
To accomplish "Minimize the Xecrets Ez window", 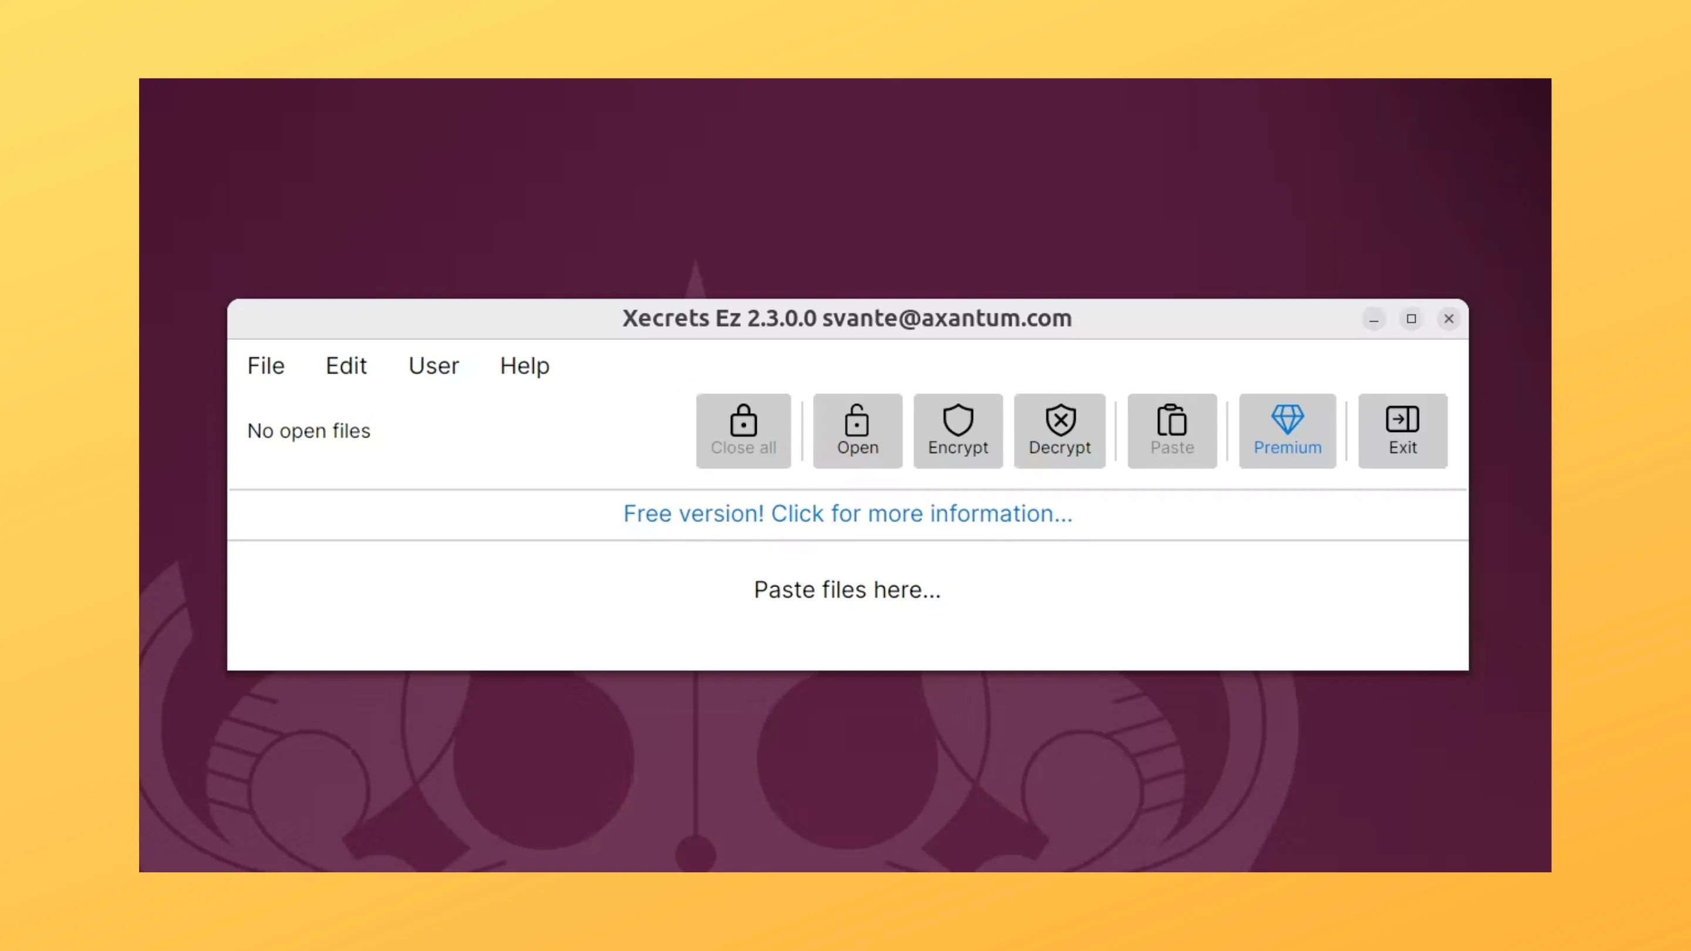I will tap(1373, 319).
